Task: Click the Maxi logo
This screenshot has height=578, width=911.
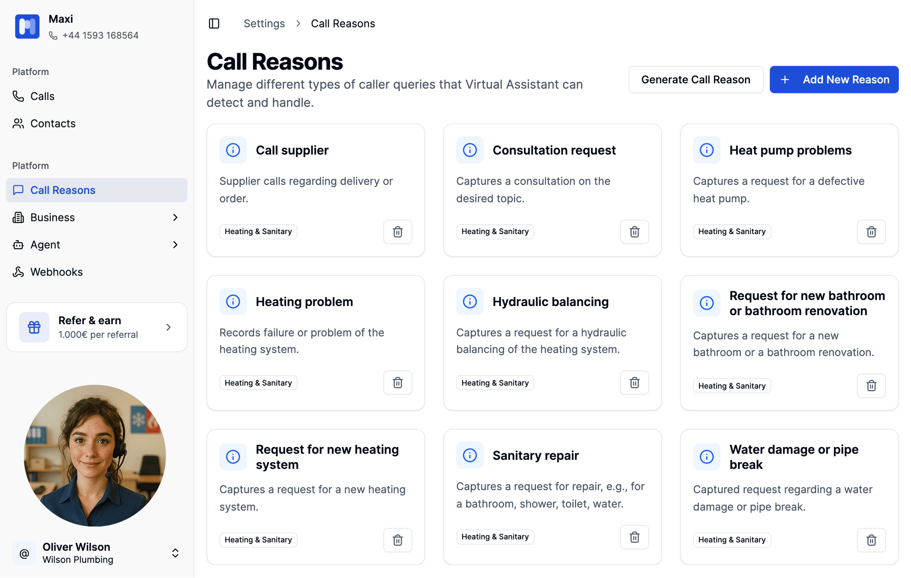Action: (x=27, y=26)
